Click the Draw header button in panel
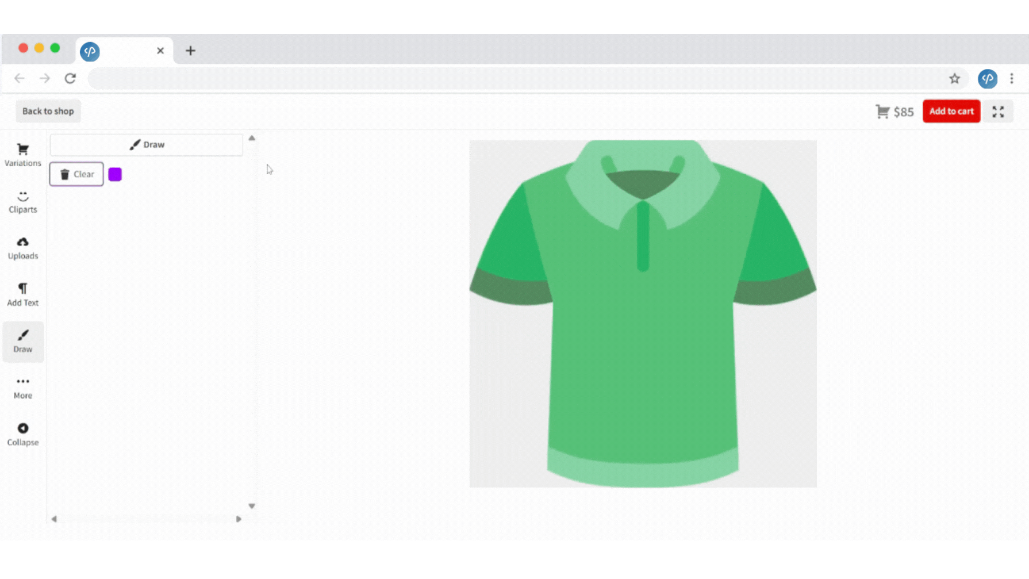This screenshot has height=579, width=1029. (x=147, y=145)
